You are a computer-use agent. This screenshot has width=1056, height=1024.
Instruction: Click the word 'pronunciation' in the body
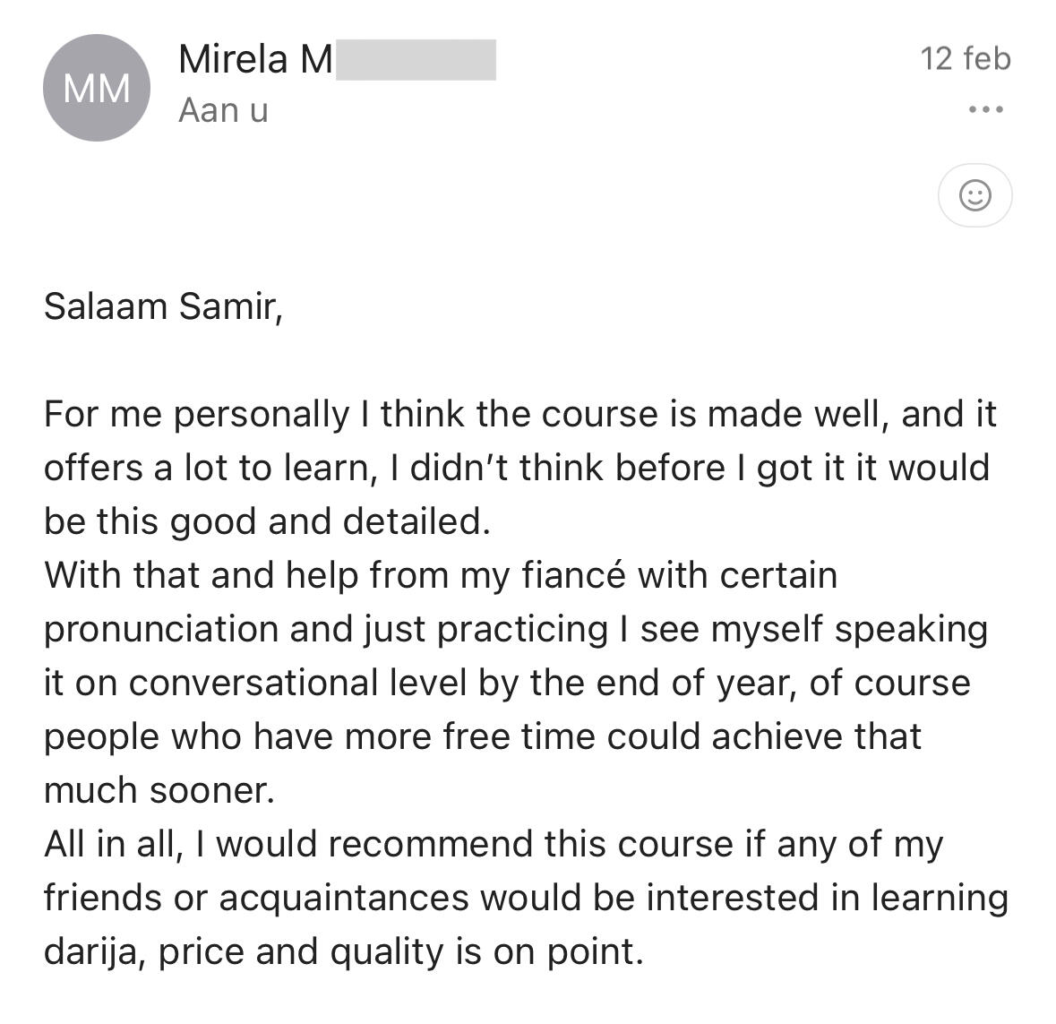(160, 629)
